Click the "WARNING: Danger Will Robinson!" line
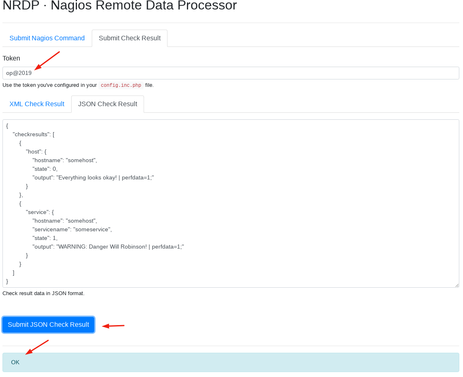Screen dimensions: 463x377 coord(108,247)
